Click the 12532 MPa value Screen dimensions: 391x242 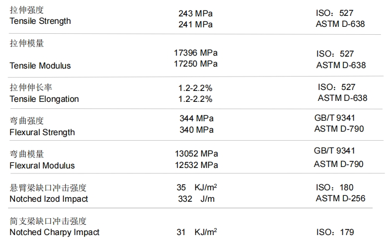click(196, 165)
